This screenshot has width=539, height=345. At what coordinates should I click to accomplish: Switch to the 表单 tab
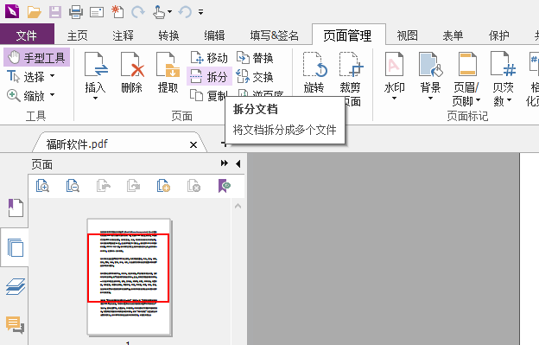pos(453,35)
